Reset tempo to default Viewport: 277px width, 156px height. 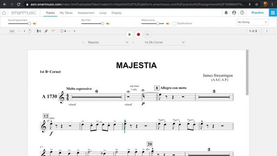(x=30, y=31)
